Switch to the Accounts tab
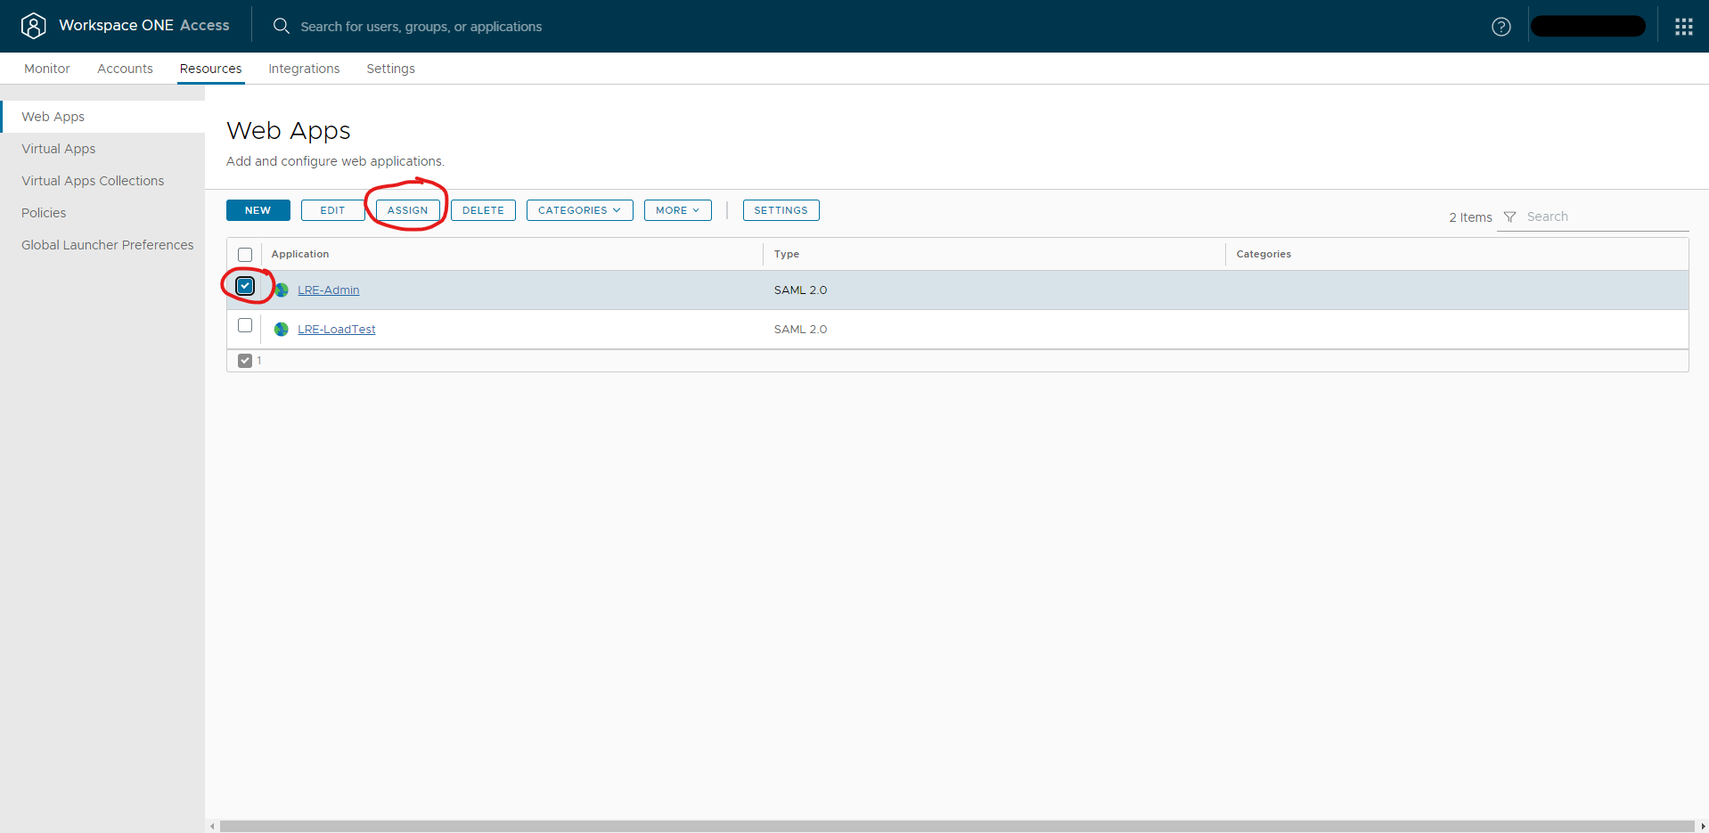The image size is (1709, 833). click(x=124, y=69)
